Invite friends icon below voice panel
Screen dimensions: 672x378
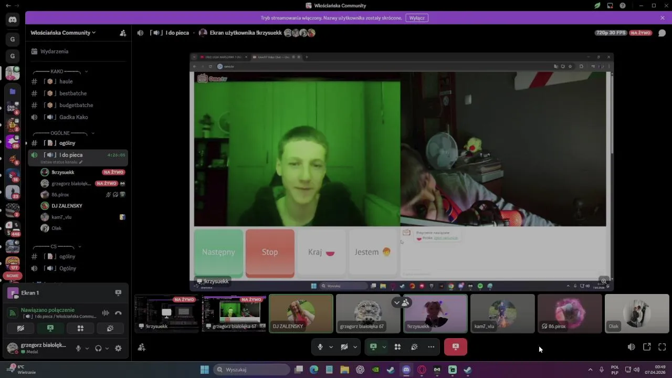(141, 347)
